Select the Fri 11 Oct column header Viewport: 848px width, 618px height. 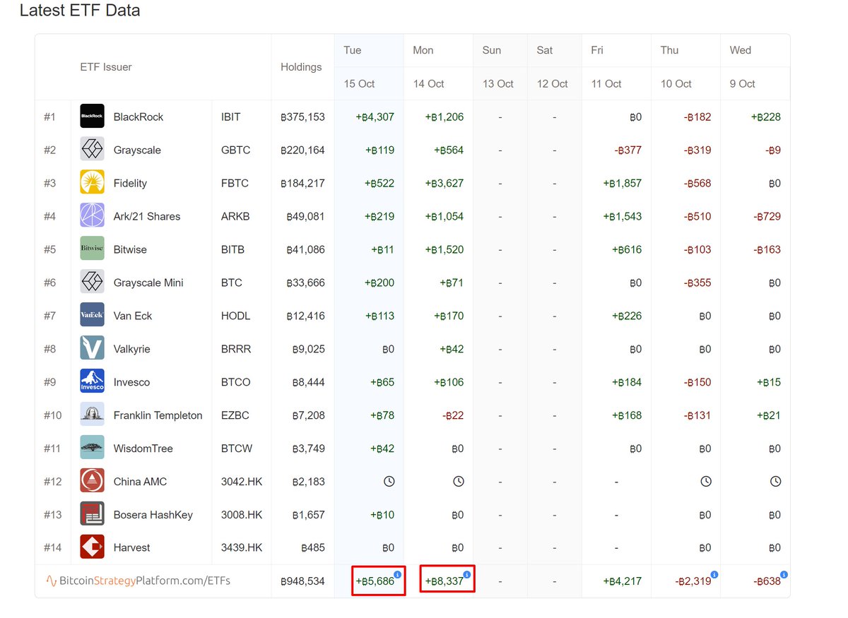616,67
